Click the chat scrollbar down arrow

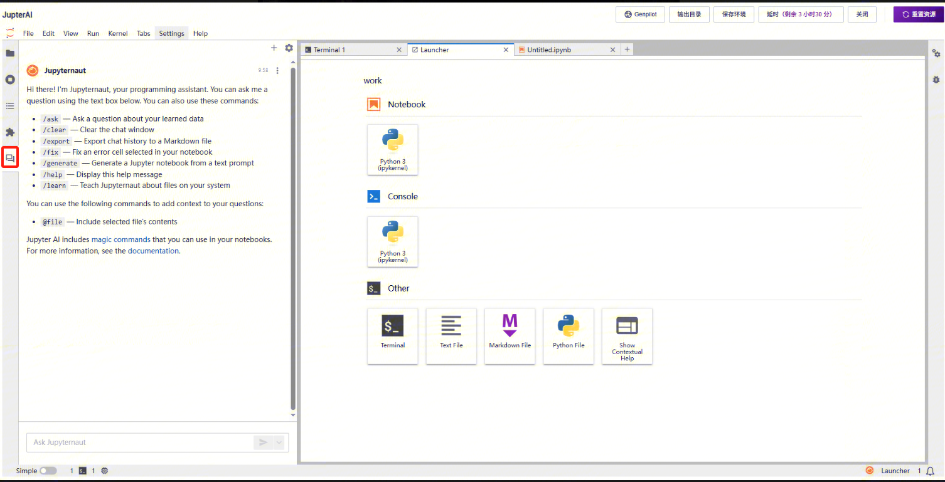292,415
